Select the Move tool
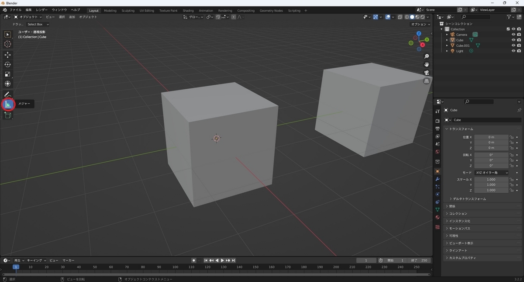Image resolution: width=524 pixels, height=282 pixels. tap(8, 55)
